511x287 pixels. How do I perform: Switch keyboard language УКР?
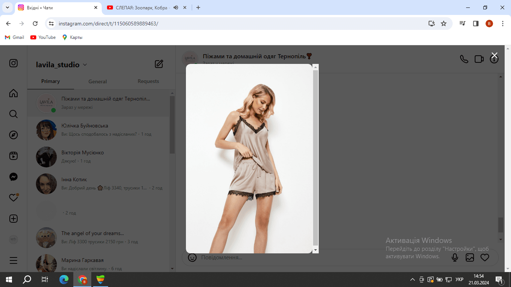[459, 280]
